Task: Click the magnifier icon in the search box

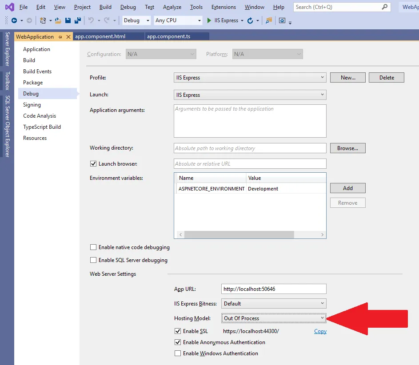Action: coord(384,7)
